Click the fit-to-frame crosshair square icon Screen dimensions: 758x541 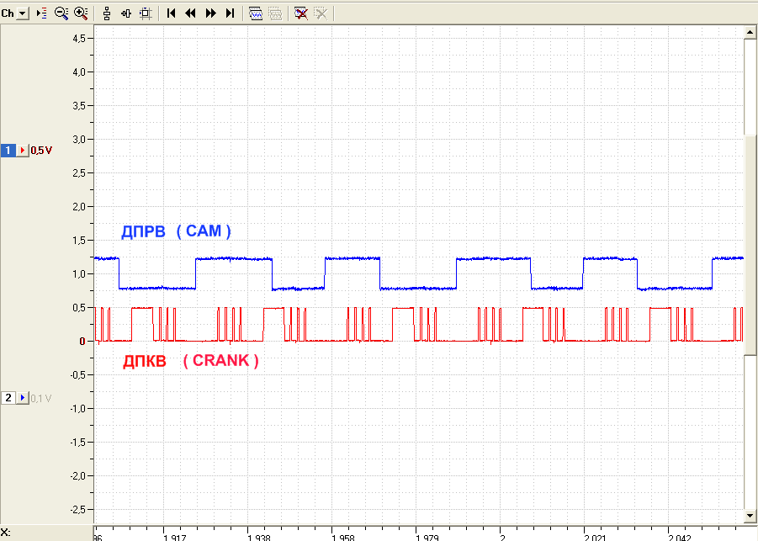(146, 13)
